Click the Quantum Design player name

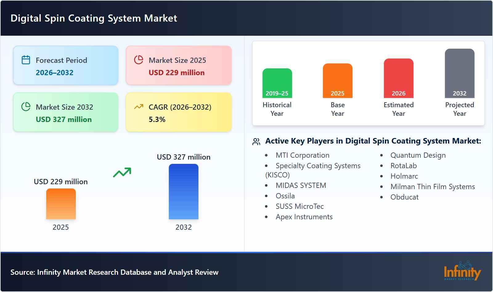point(418,155)
